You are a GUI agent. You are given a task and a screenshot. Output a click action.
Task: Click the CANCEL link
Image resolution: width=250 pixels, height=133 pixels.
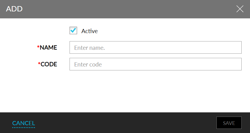pyautogui.click(x=23, y=123)
